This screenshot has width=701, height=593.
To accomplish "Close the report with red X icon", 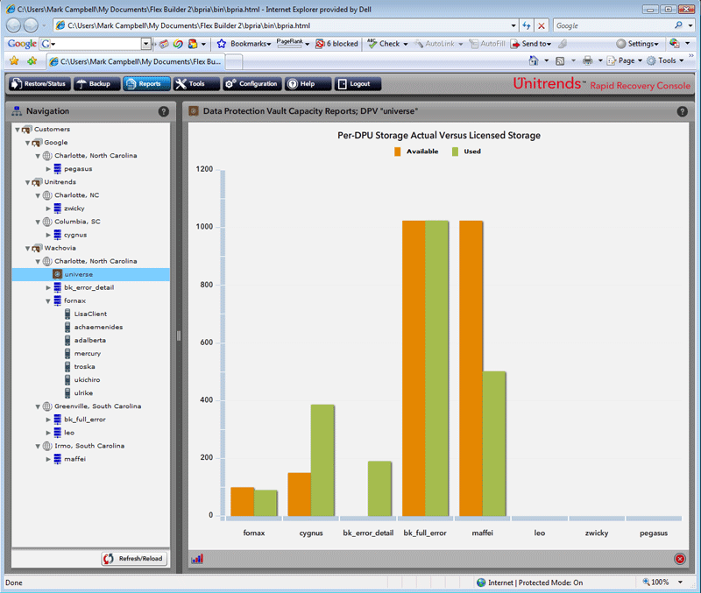I will pyautogui.click(x=680, y=559).
